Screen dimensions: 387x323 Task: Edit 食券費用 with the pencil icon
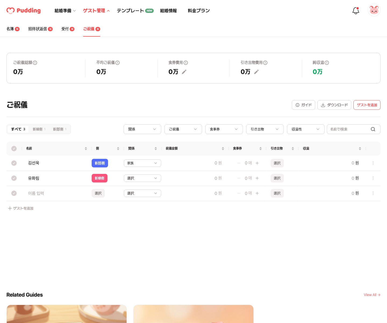pyautogui.click(x=184, y=72)
